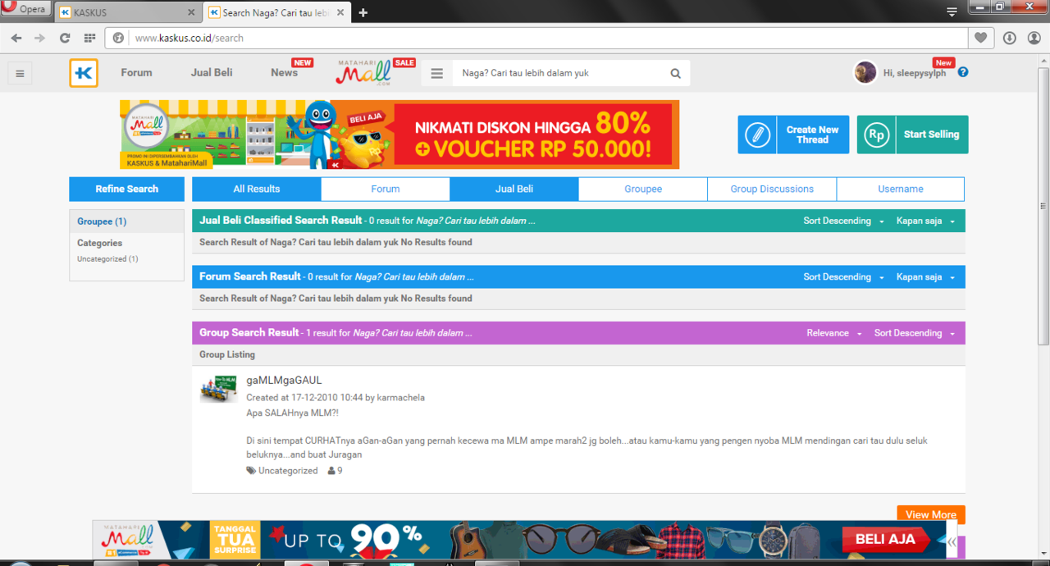Open a new browser tab
The image size is (1050, 566).
[363, 13]
